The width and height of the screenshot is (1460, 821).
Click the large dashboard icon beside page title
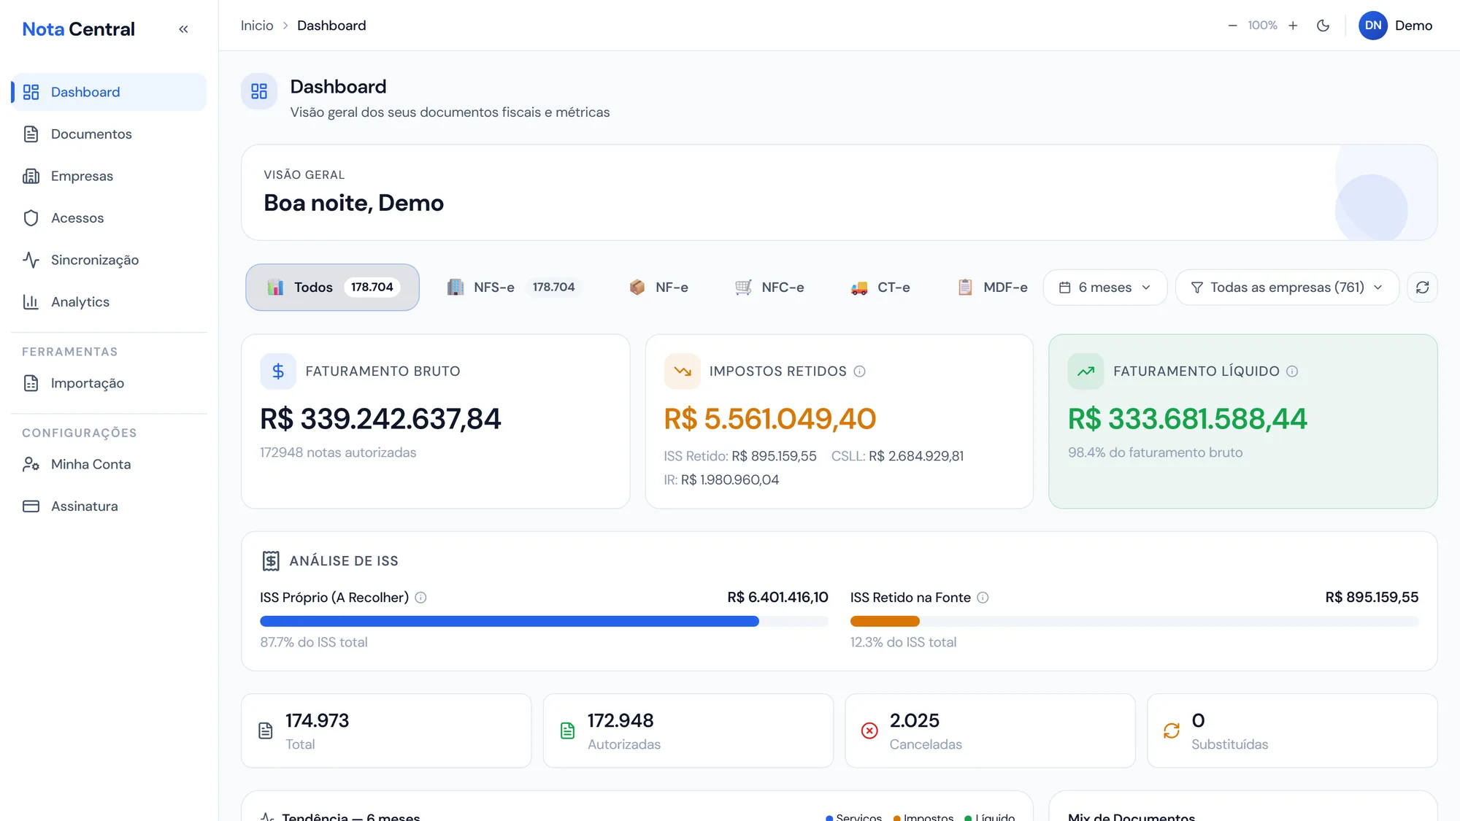[259, 91]
